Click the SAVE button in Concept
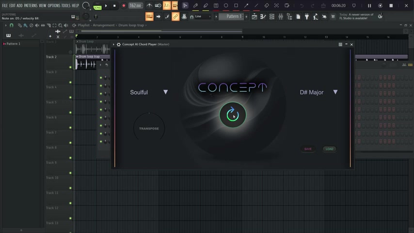This screenshot has width=414, height=233. [x=308, y=149]
